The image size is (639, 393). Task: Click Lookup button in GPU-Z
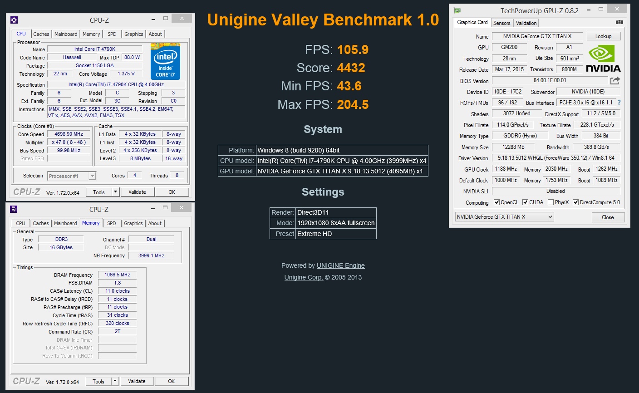(603, 36)
